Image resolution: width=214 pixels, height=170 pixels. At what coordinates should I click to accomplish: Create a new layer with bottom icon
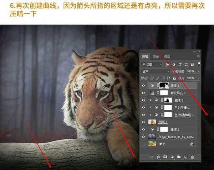(x=185, y=157)
